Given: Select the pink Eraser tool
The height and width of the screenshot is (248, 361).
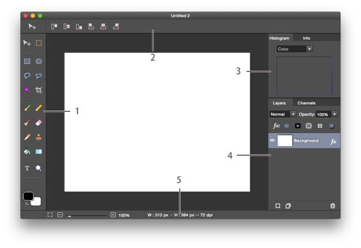Looking at the screenshot, I should (x=39, y=123).
